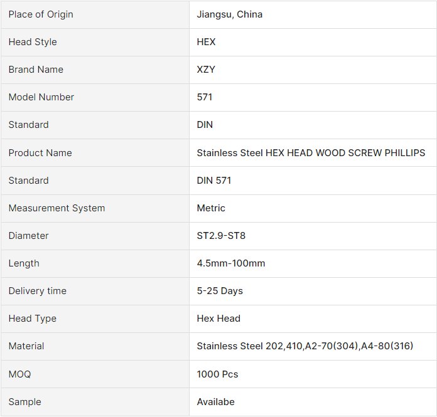Screen dimensions: 437x417
Task: Select the "4.5mm-100mm" length value
Action: click(x=231, y=263)
